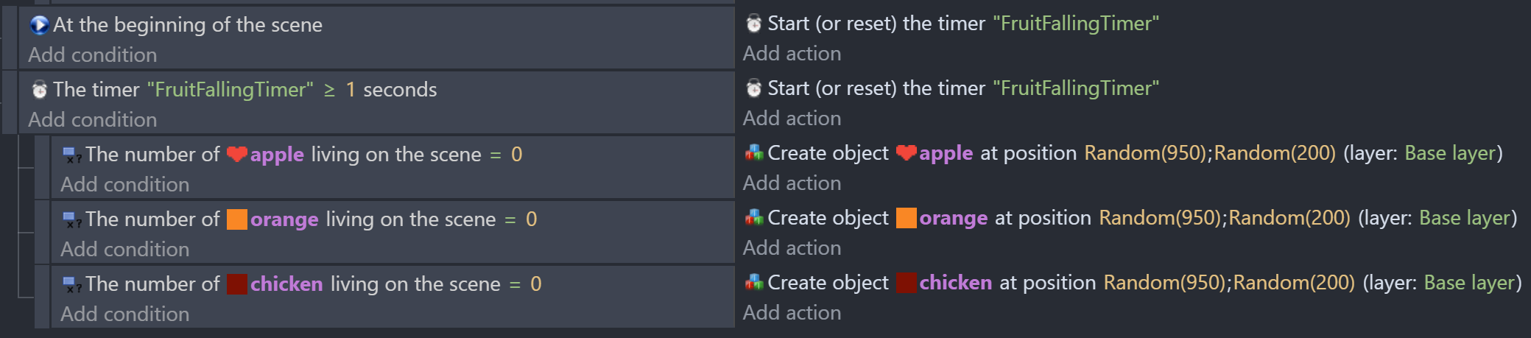Screen dimensions: 1531x338
Task: Add action below apple create object
Action: coord(792,183)
